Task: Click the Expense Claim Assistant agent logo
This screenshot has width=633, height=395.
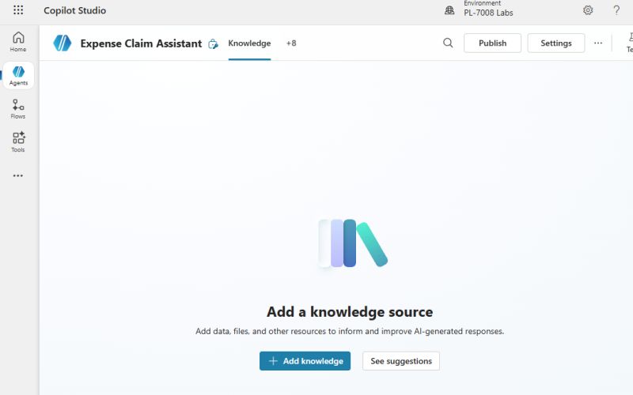Action: (63, 43)
